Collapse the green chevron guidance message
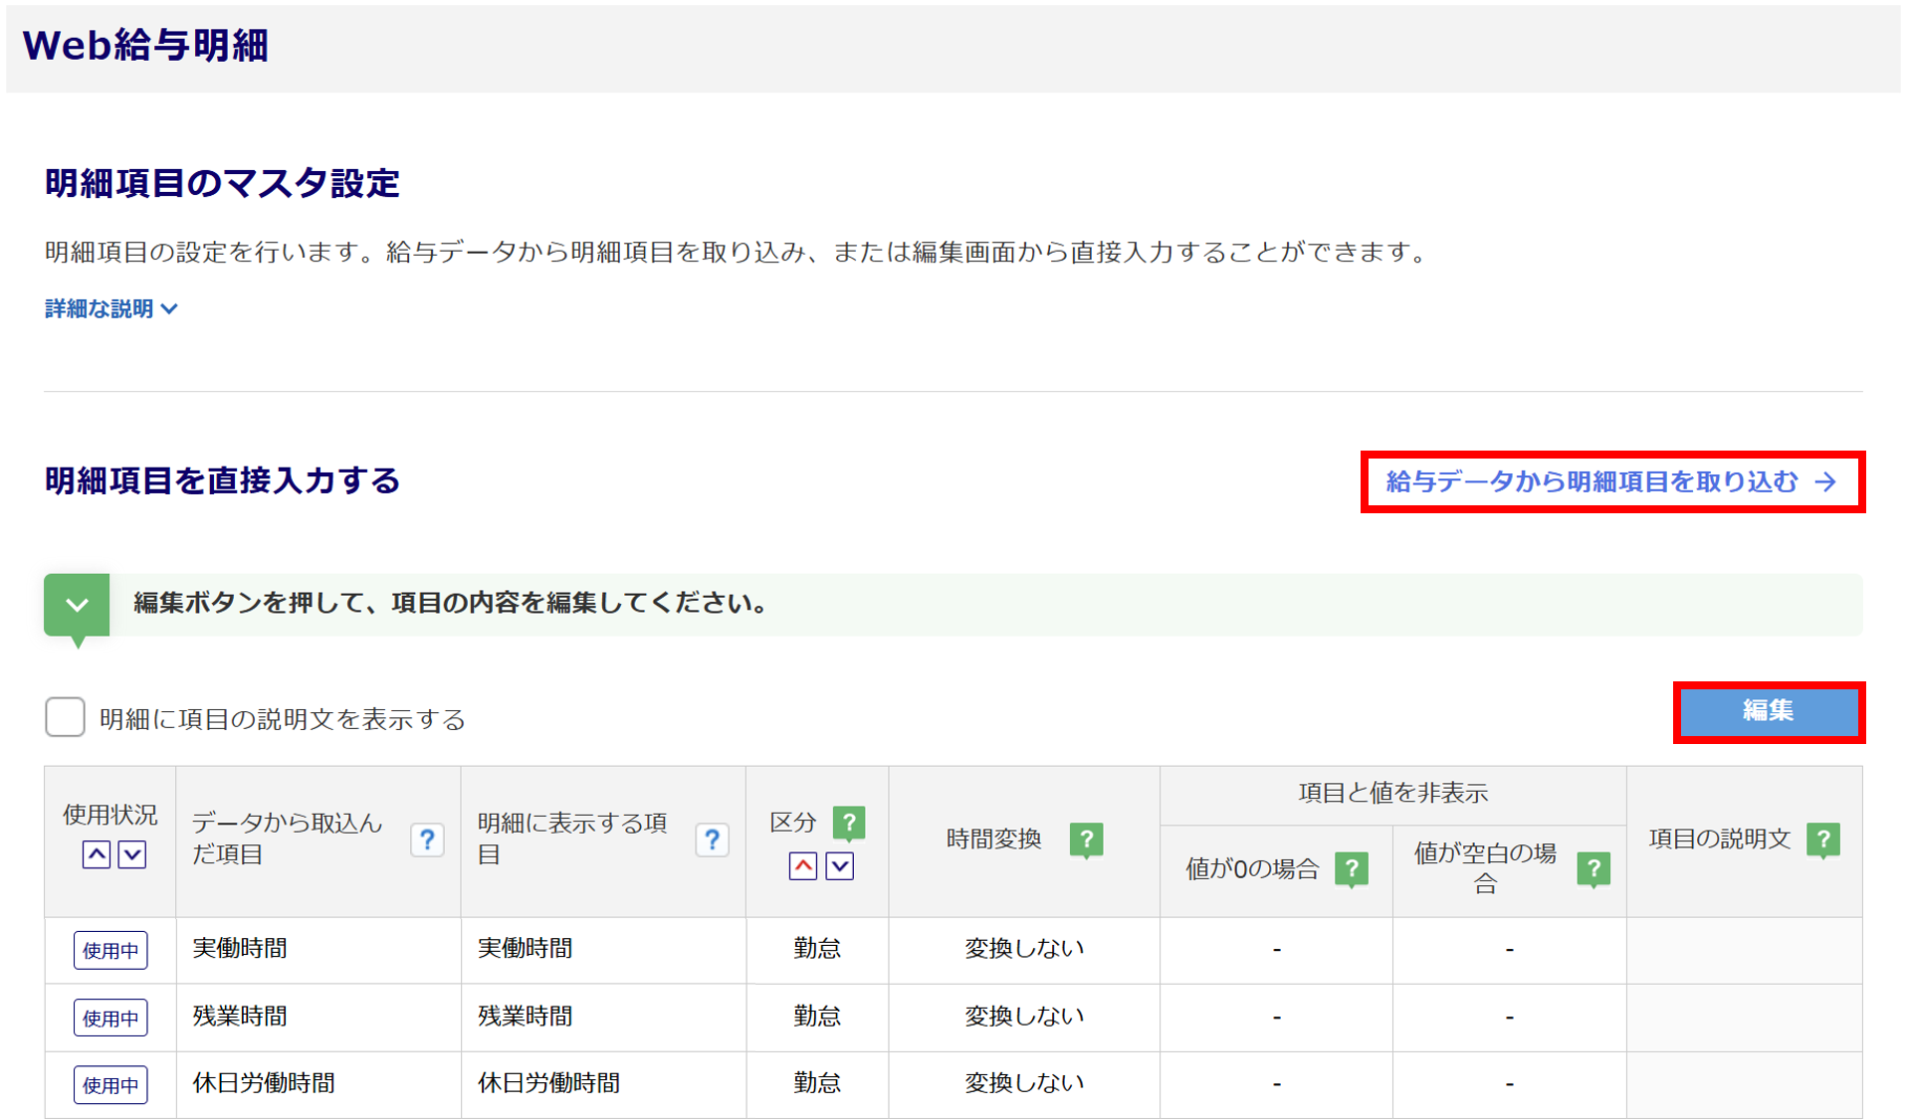Screen dimensions: 1907x1119 pyautogui.click(x=77, y=605)
